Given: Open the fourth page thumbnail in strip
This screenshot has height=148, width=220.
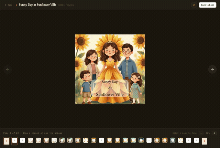Looking at the screenshot, I should click(30, 140).
